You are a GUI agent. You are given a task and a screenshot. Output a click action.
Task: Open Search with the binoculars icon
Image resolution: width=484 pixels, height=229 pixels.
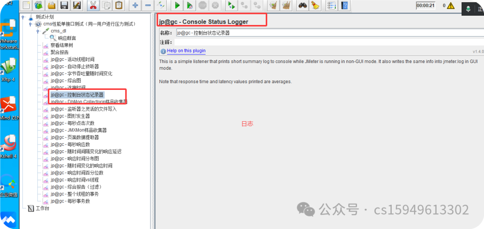[302, 5]
